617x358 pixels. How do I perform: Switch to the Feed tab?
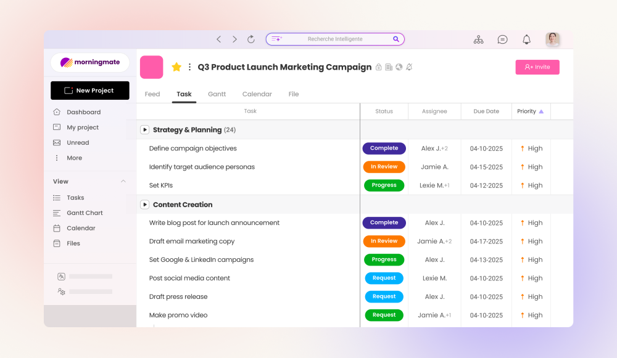152,94
